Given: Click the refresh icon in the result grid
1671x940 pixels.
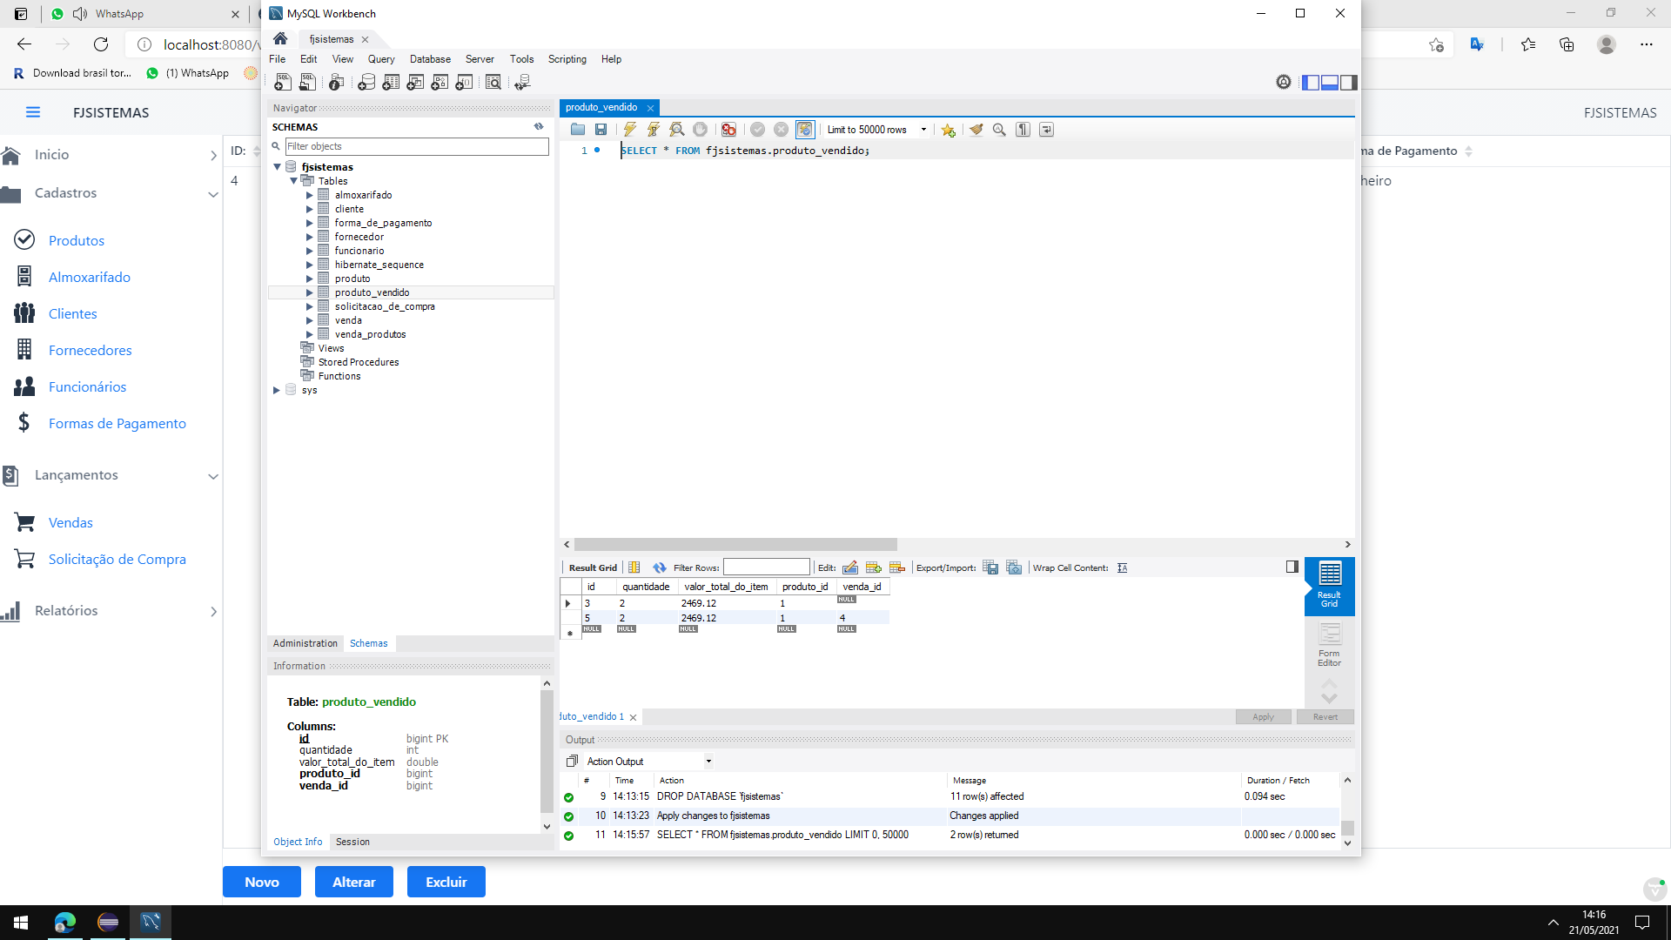Looking at the screenshot, I should [x=659, y=567].
